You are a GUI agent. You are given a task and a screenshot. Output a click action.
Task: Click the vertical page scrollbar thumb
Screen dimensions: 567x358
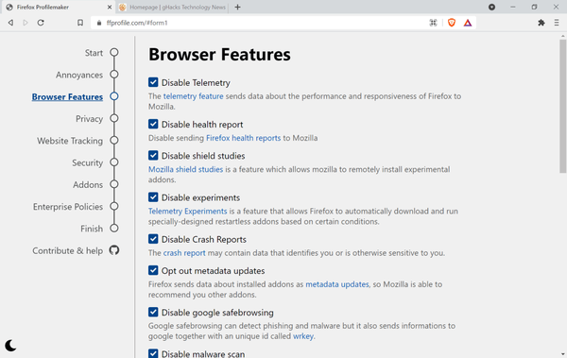[563, 106]
